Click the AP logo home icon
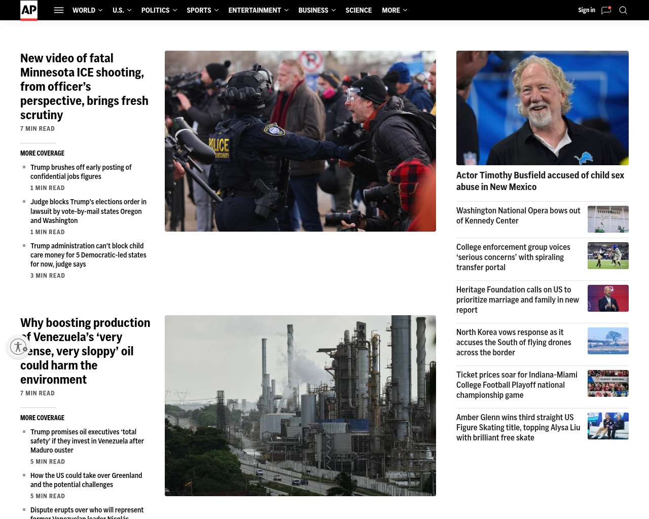 click(29, 10)
